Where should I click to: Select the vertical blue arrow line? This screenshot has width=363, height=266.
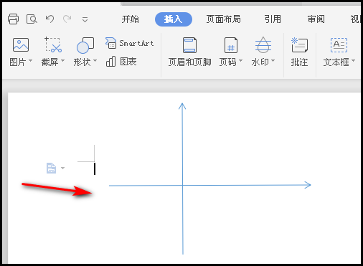coord(182,179)
